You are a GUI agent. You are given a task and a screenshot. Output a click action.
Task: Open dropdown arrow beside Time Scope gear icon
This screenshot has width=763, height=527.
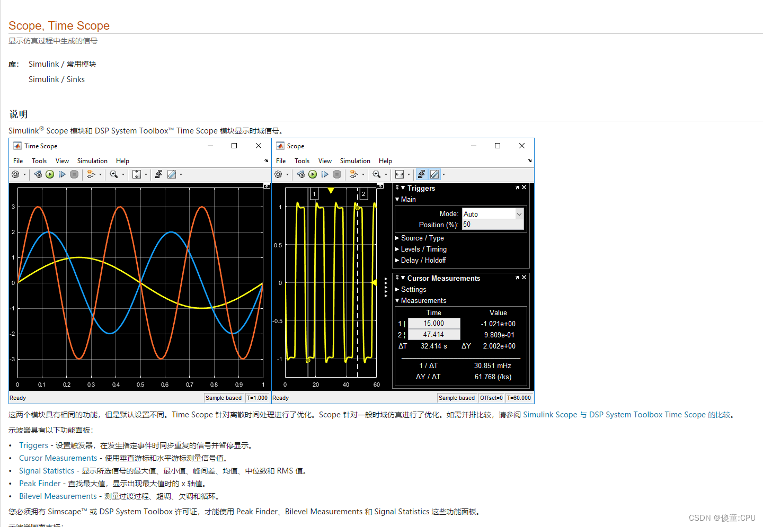[x=24, y=174]
